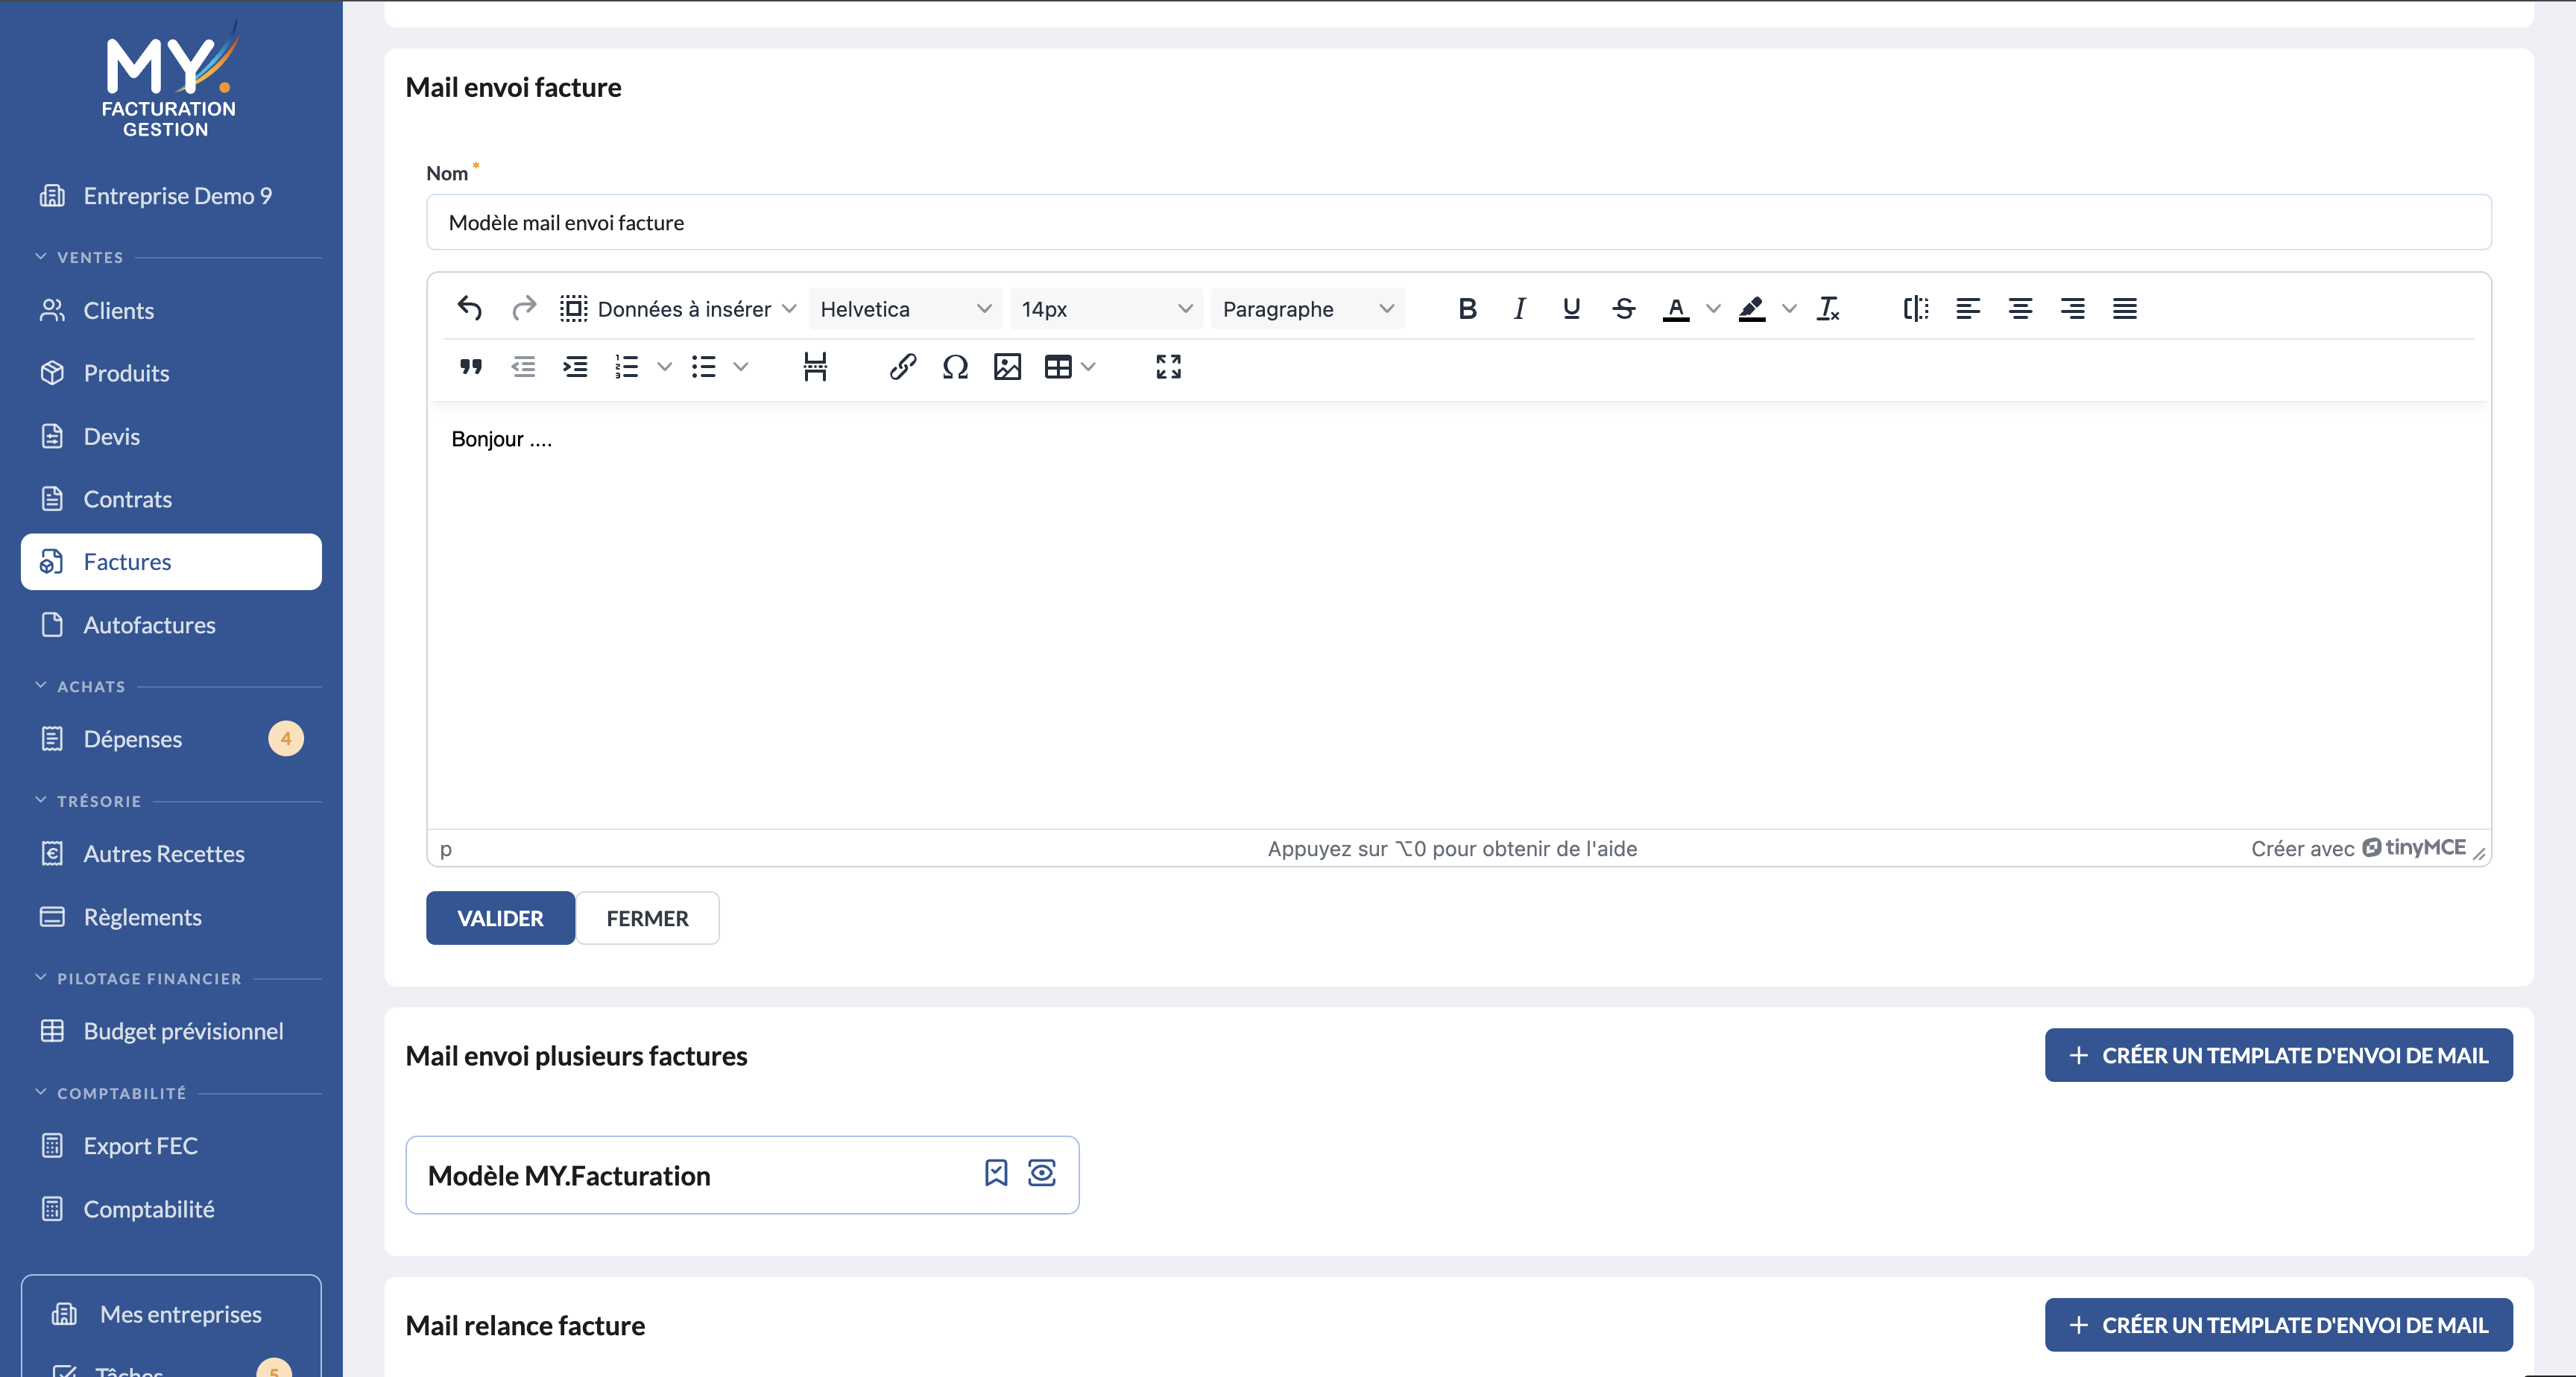Open Contrats in sidebar
Screen dimensions: 2576x1377
point(171,499)
